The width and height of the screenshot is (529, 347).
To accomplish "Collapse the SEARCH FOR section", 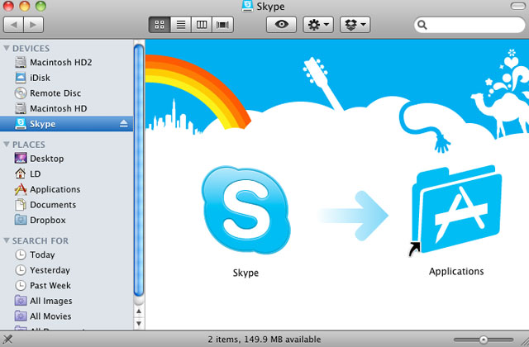I will [7, 240].
